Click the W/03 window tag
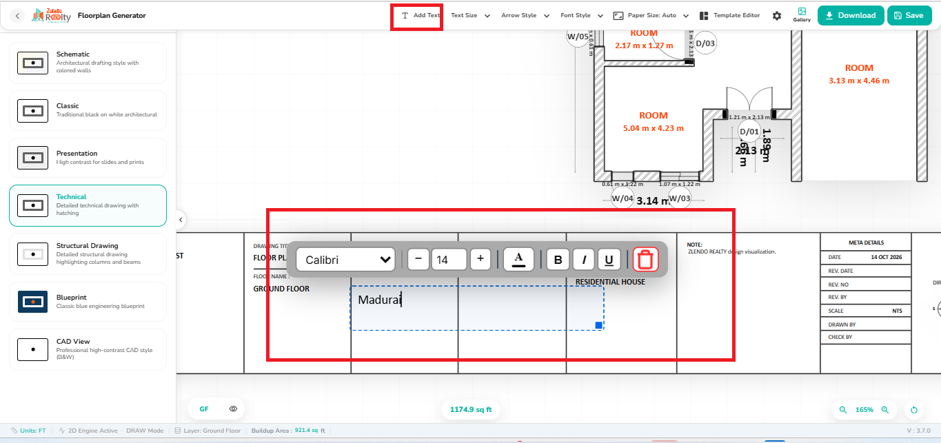The width and height of the screenshot is (941, 443). [679, 198]
